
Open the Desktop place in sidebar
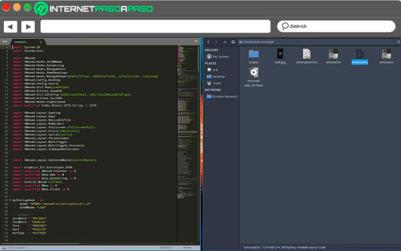[218, 76]
